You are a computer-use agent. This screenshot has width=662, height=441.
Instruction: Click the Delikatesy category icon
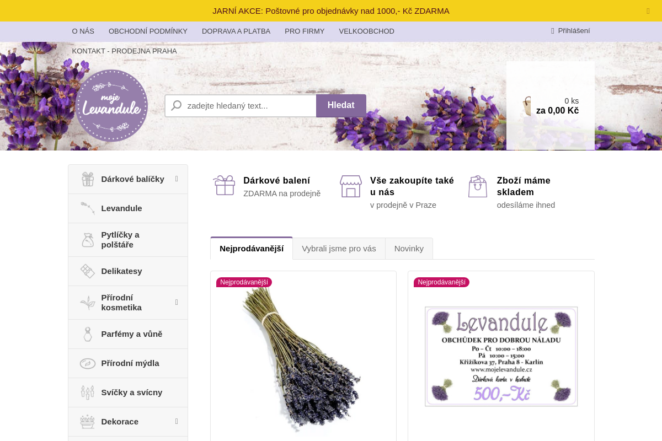(87, 271)
